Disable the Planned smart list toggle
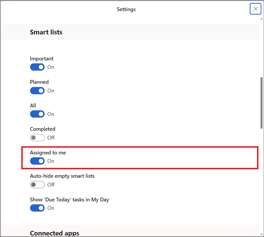The height and width of the screenshot is (237, 264). pos(37,90)
